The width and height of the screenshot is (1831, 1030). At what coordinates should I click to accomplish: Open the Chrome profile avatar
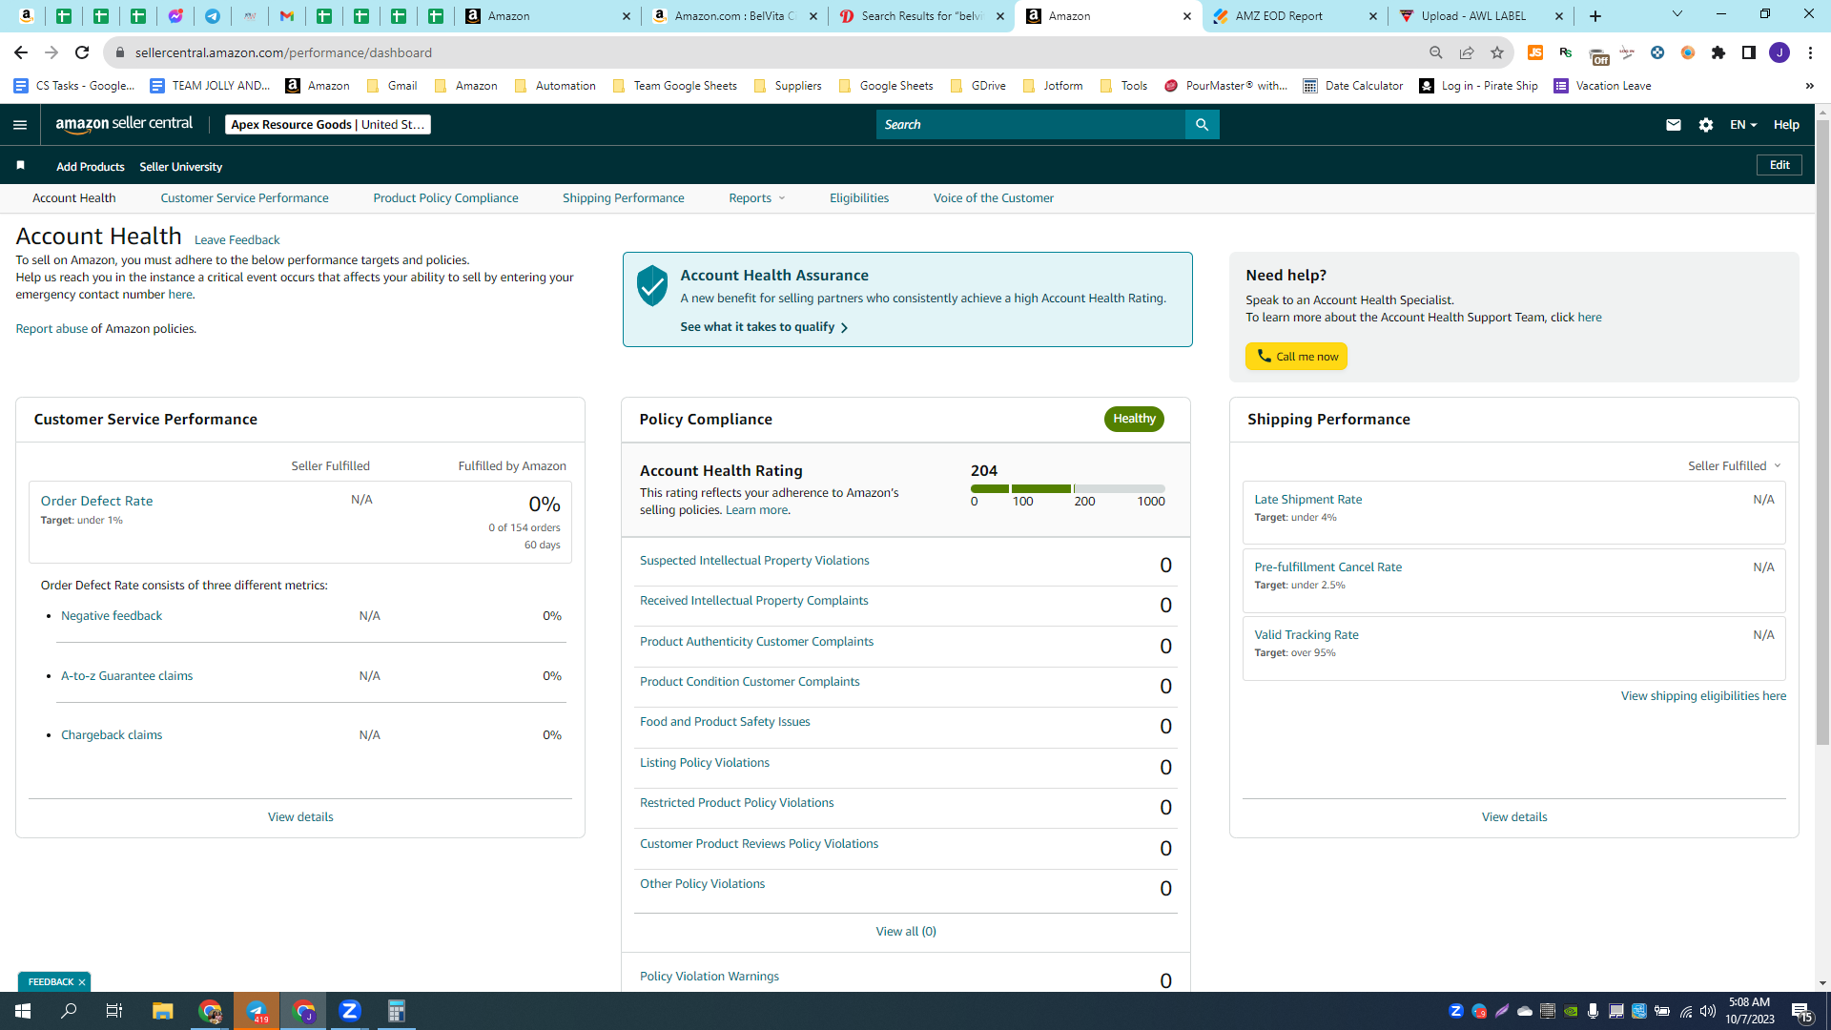pos(1780,52)
